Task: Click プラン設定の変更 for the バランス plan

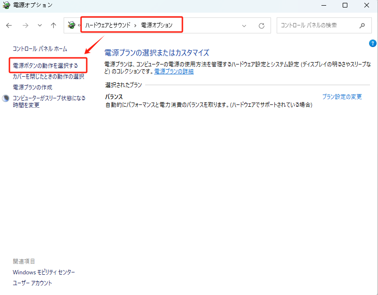Action: click(342, 96)
